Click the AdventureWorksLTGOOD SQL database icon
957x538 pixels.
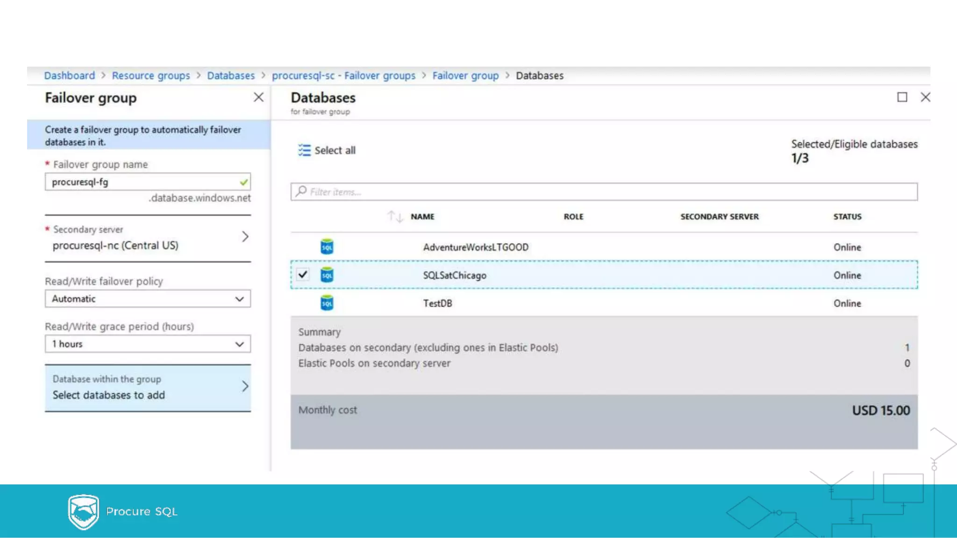click(327, 247)
